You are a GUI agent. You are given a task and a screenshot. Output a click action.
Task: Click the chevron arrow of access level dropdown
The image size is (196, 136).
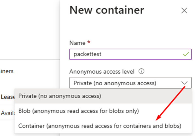click(184, 83)
